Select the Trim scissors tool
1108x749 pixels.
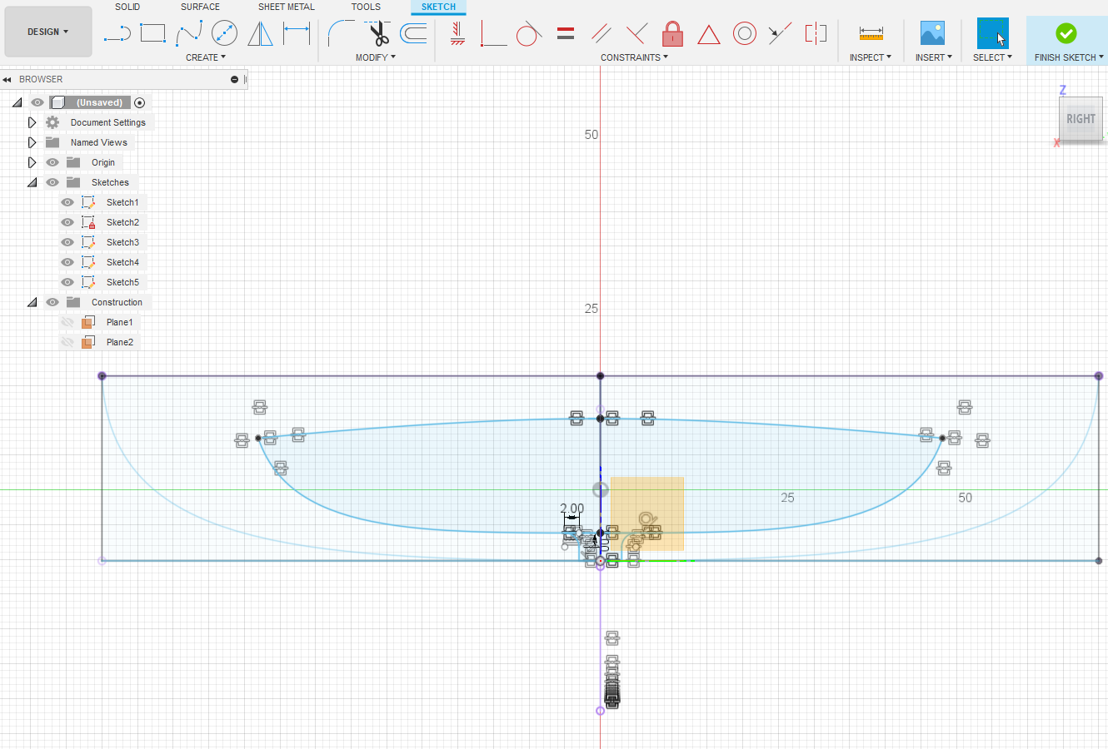click(x=379, y=33)
